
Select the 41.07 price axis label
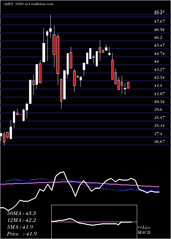click(x=159, y=94)
